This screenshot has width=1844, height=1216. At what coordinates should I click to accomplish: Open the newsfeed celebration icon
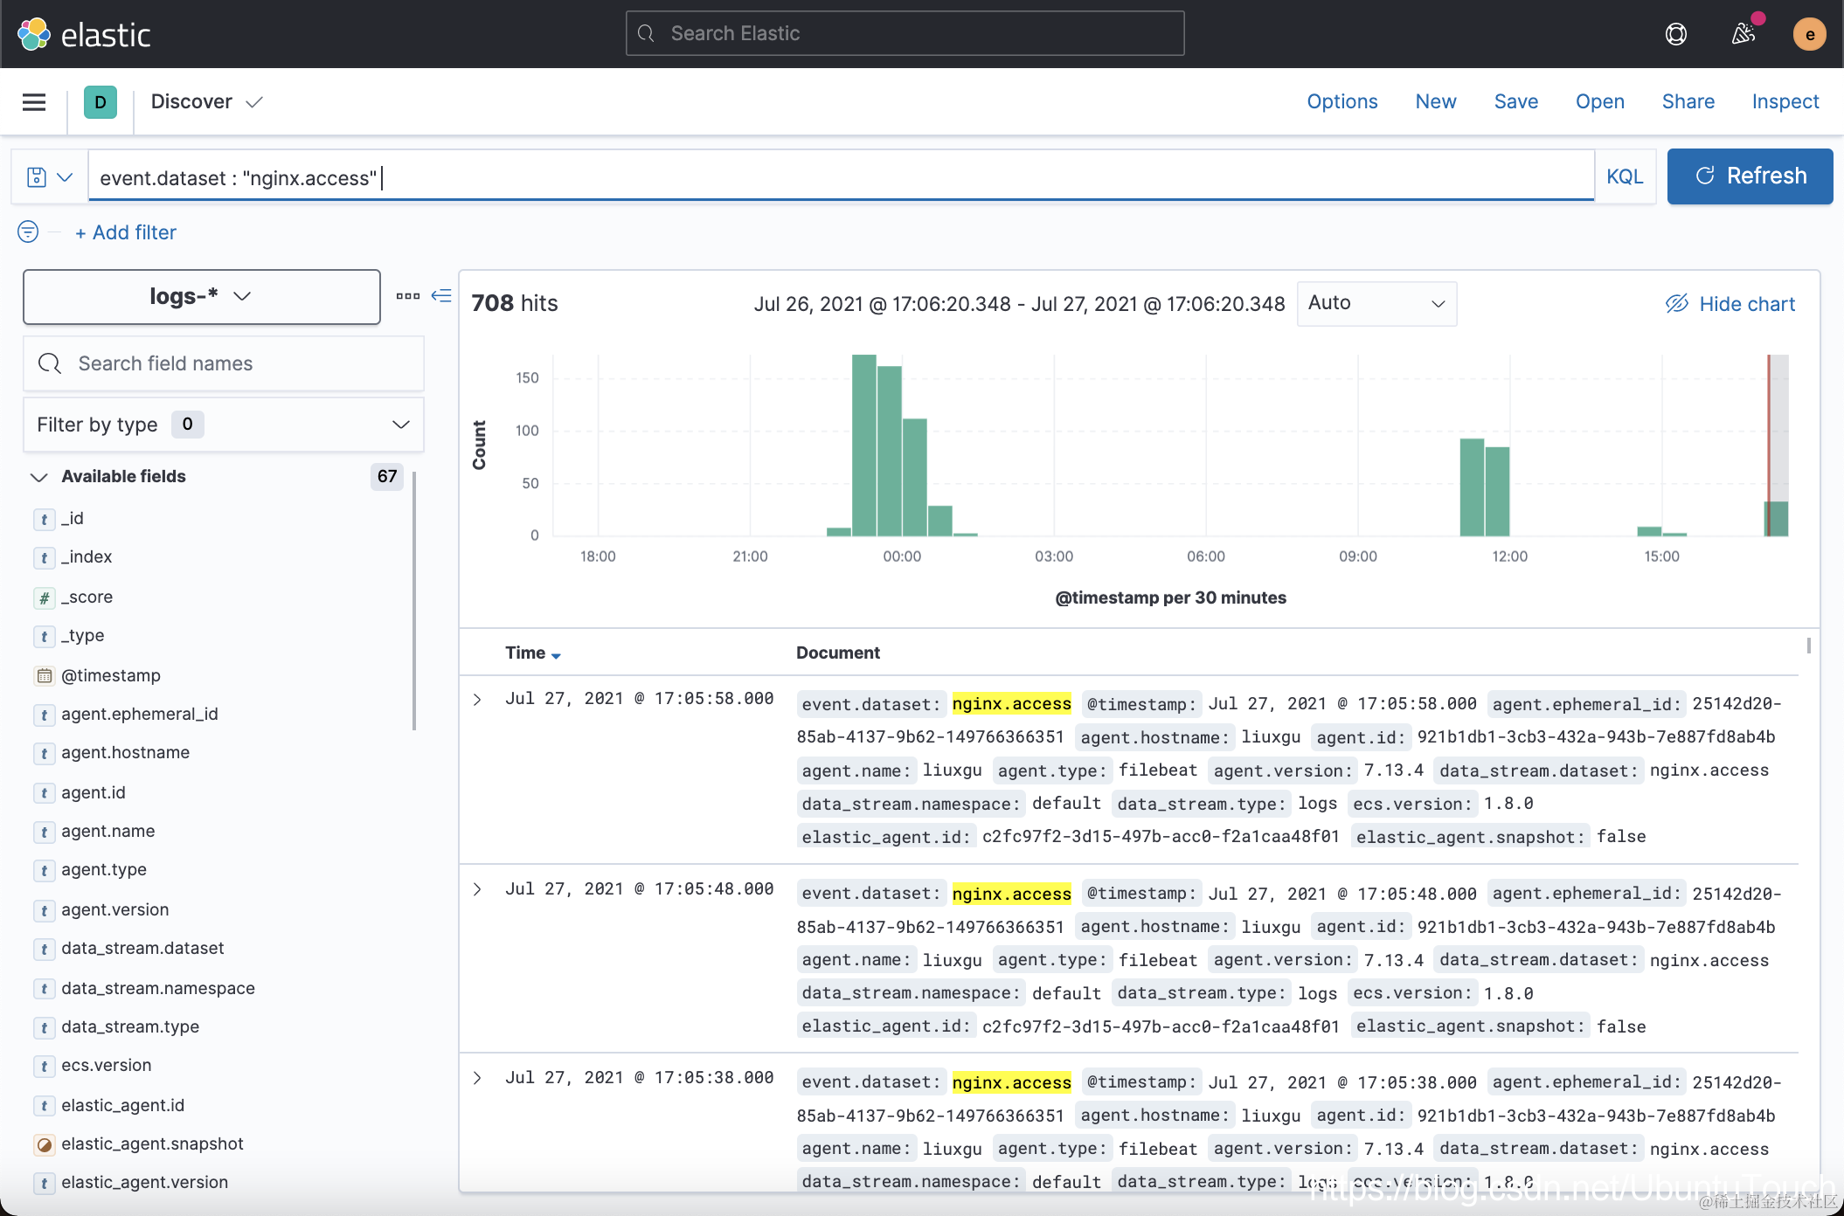coord(1743,34)
